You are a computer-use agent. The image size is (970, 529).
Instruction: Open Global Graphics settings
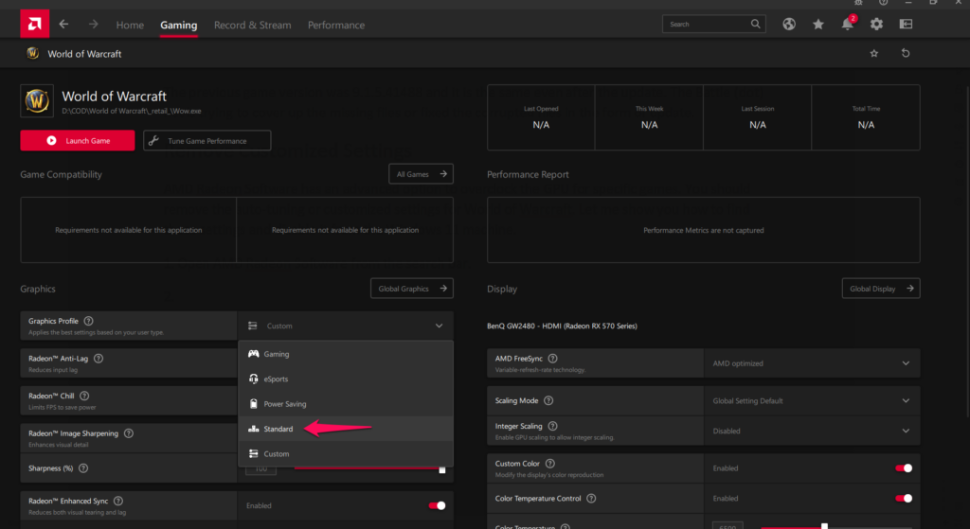[412, 289]
